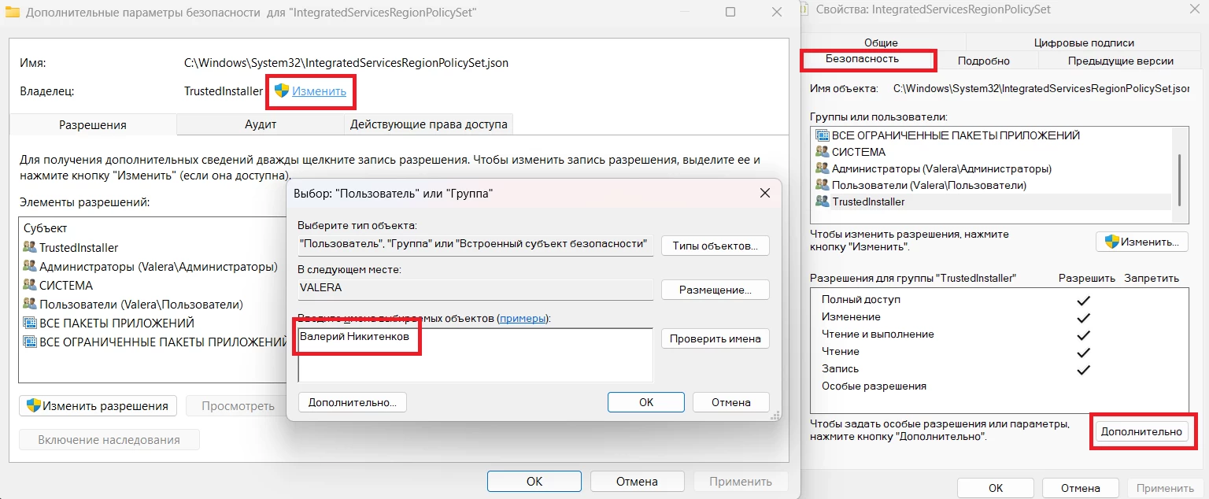Switch to the Аудит tab
Screen dimensions: 1209x499
(261, 124)
